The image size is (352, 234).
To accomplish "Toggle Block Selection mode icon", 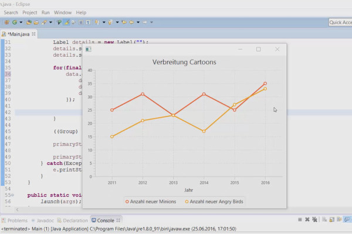I will [81, 22].
